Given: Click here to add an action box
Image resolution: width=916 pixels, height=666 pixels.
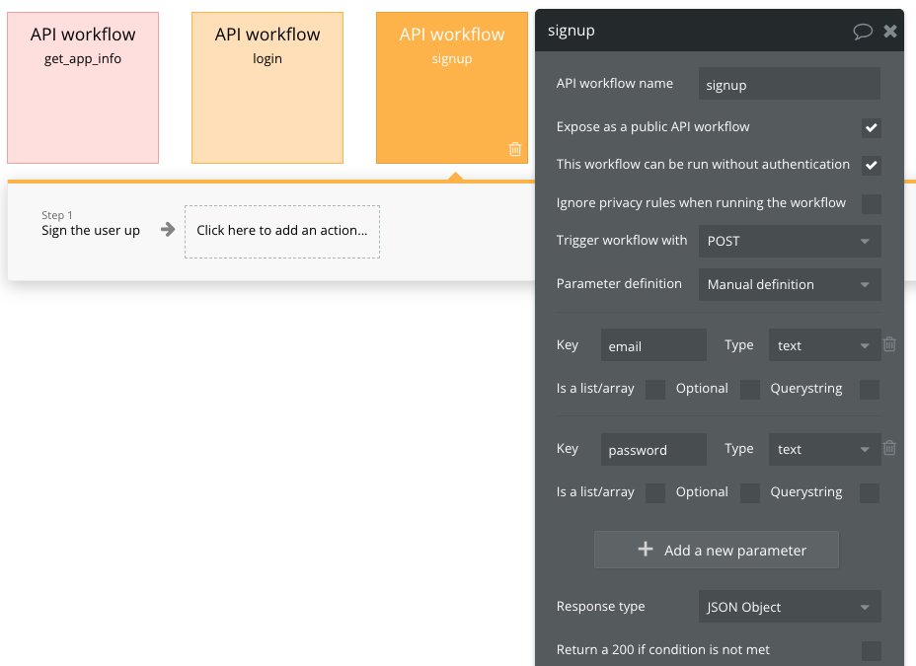Looking at the screenshot, I should tap(282, 231).
